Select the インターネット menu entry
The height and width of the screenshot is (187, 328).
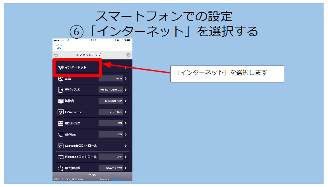point(76,67)
